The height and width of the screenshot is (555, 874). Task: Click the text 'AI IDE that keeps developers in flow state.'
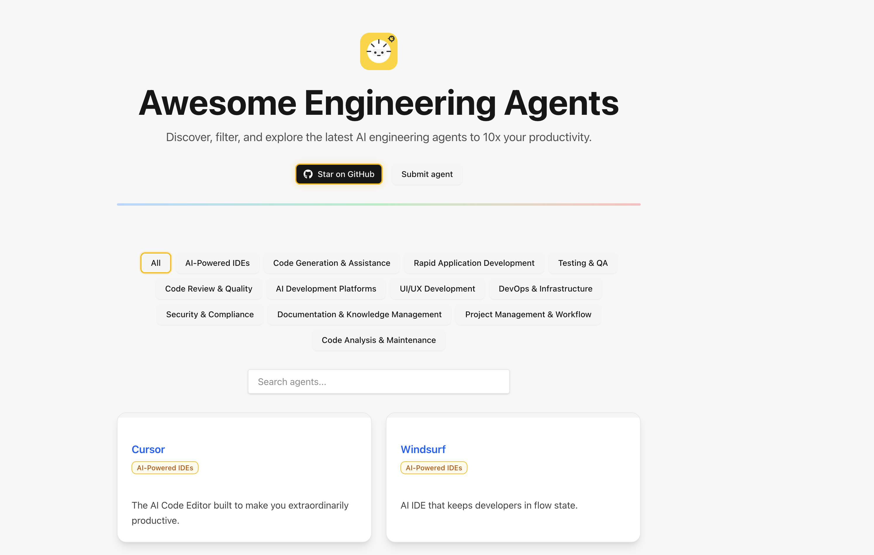click(x=489, y=505)
